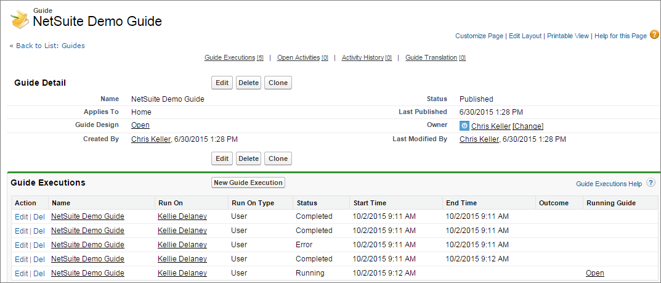Open the Customize Page link
This screenshot has width=661, height=283.
(479, 36)
